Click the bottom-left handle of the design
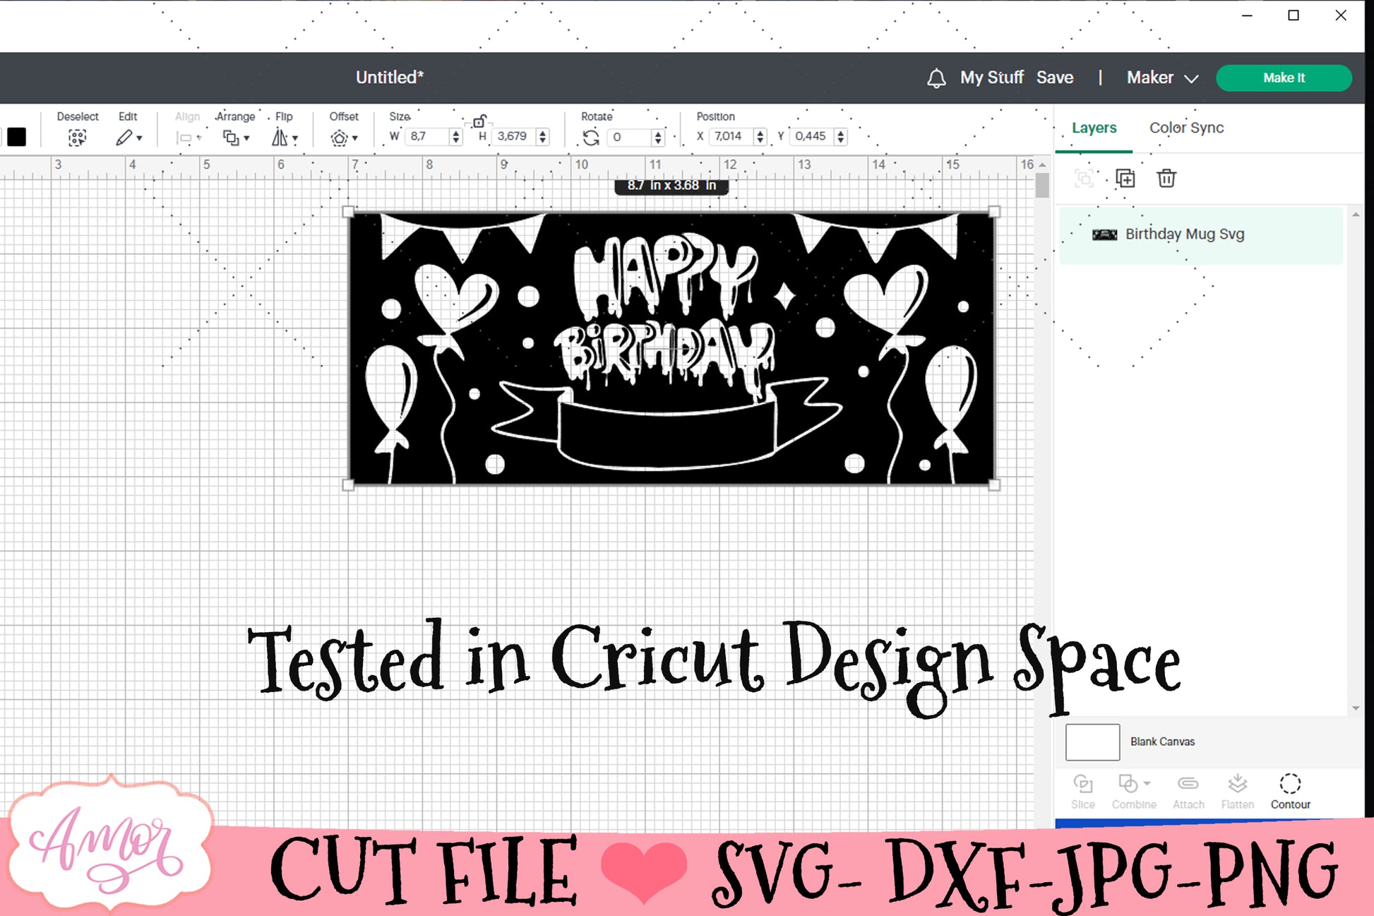Viewport: 1374px width, 916px height. tap(348, 485)
